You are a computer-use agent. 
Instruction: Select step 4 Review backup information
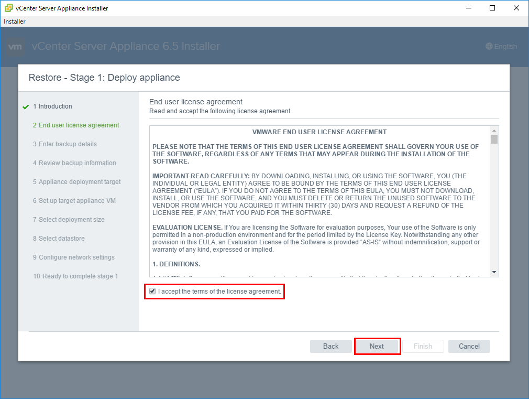pyautogui.click(x=74, y=163)
